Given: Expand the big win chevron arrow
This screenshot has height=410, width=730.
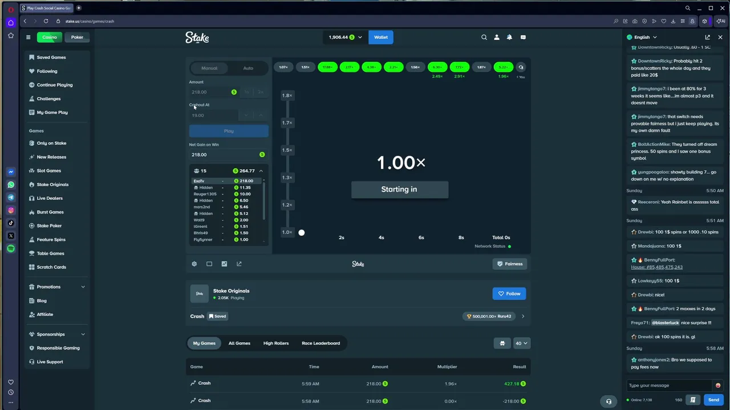Looking at the screenshot, I should [523, 316].
